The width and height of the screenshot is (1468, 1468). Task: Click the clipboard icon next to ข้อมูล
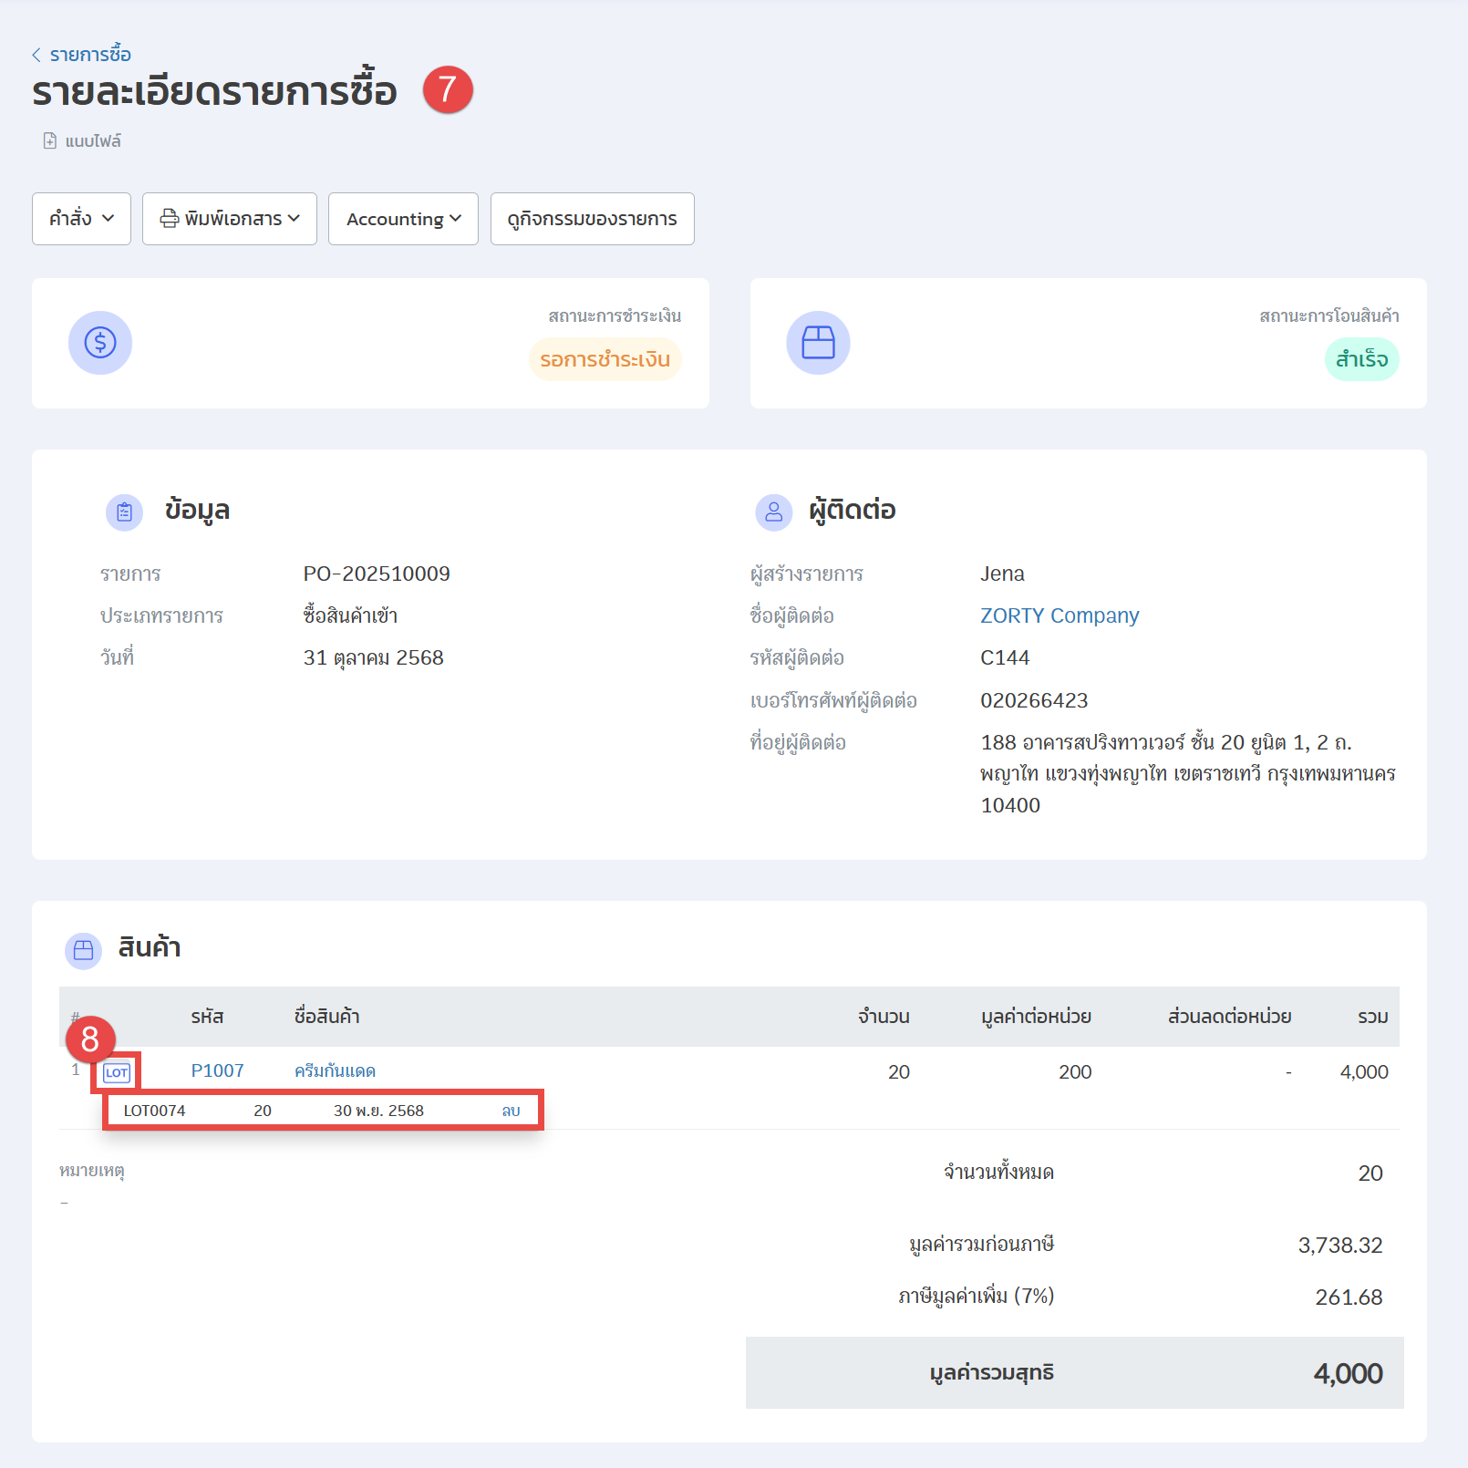(125, 512)
